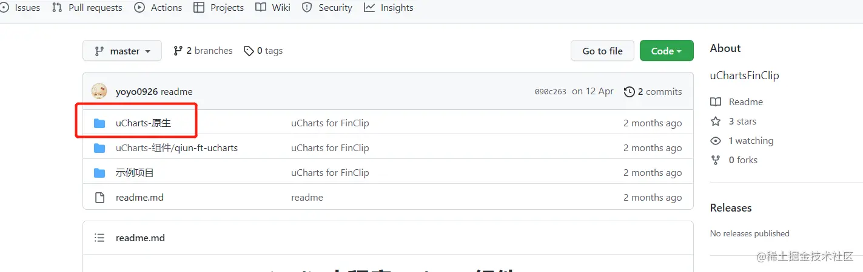Click the star icon next to 3 stars
Viewport: 863px width, 272px height.
tap(716, 121)
